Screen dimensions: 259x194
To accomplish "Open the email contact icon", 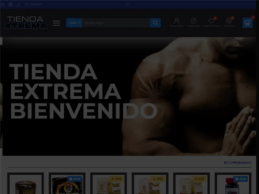I will click(26, 4).
